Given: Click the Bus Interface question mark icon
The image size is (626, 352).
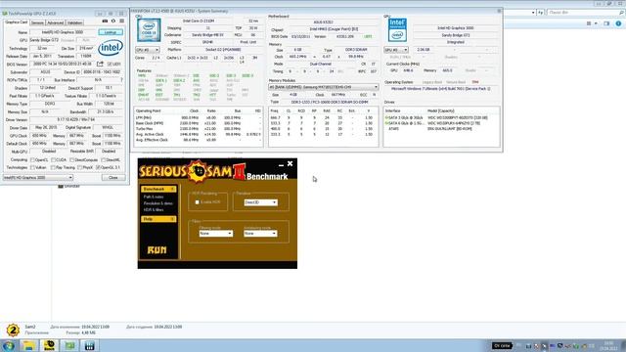Looking at the screenshot, I should tap(121, 80).
